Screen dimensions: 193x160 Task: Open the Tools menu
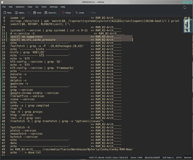(x=43, y=7)
